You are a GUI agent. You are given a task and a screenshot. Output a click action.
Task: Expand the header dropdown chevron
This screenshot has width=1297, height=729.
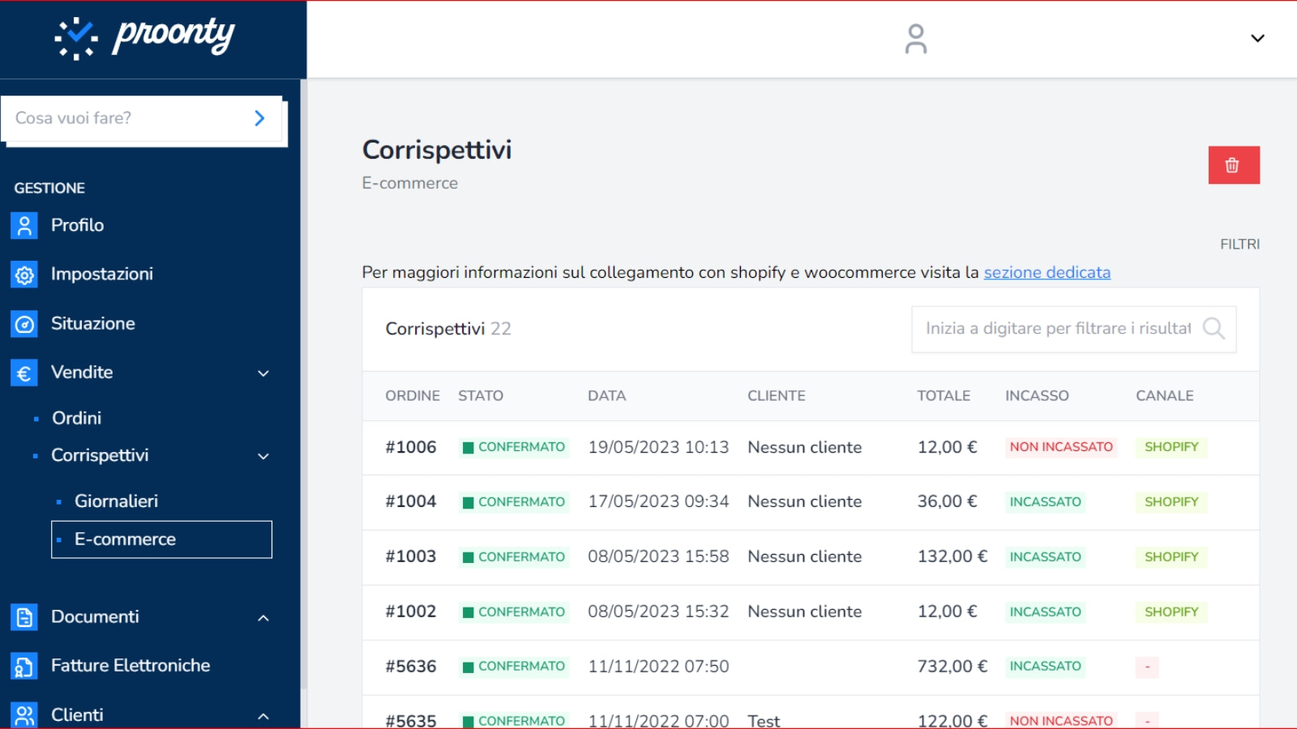point(1257,38)
